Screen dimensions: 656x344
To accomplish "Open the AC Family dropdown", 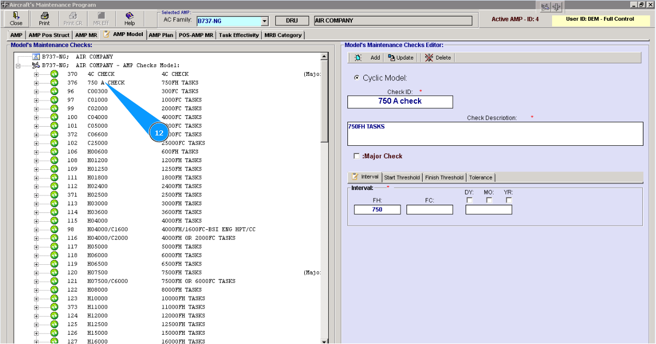I will pos(265,21).
